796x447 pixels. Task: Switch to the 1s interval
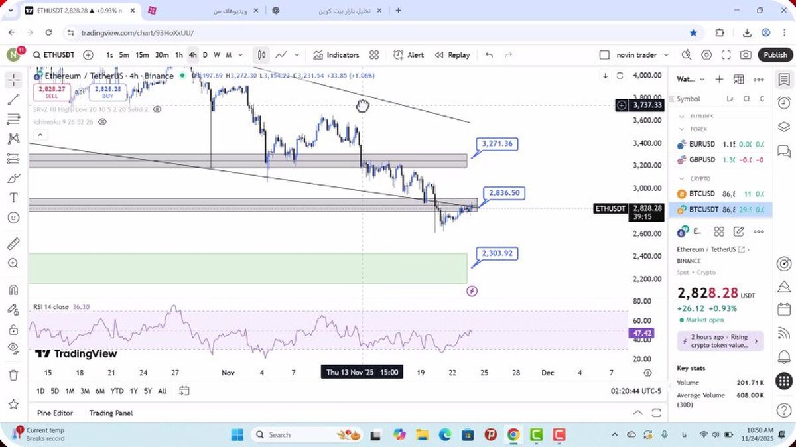point(109,55)
